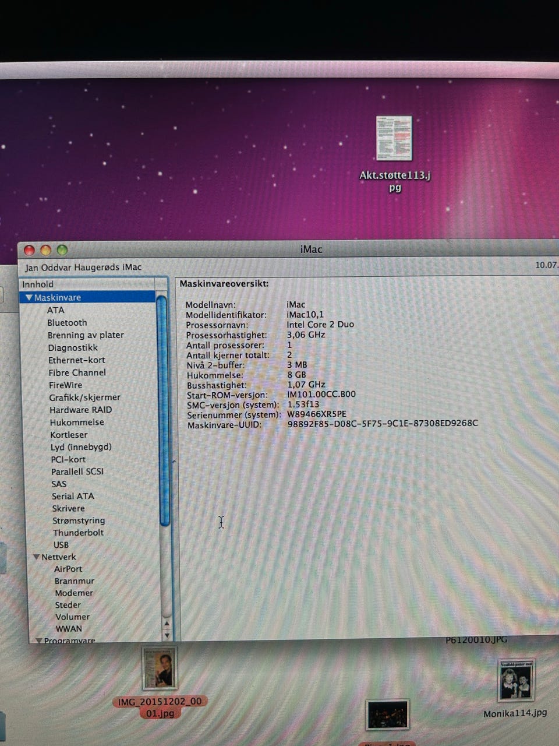Select FireWire in sidebar

65,385
